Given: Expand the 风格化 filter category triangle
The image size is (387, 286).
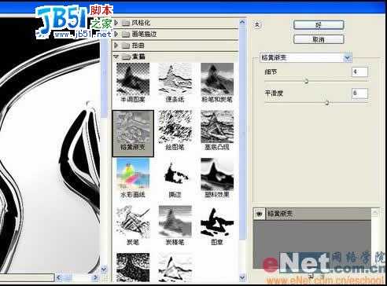Looking at the screenshot, I should [116, 23].
